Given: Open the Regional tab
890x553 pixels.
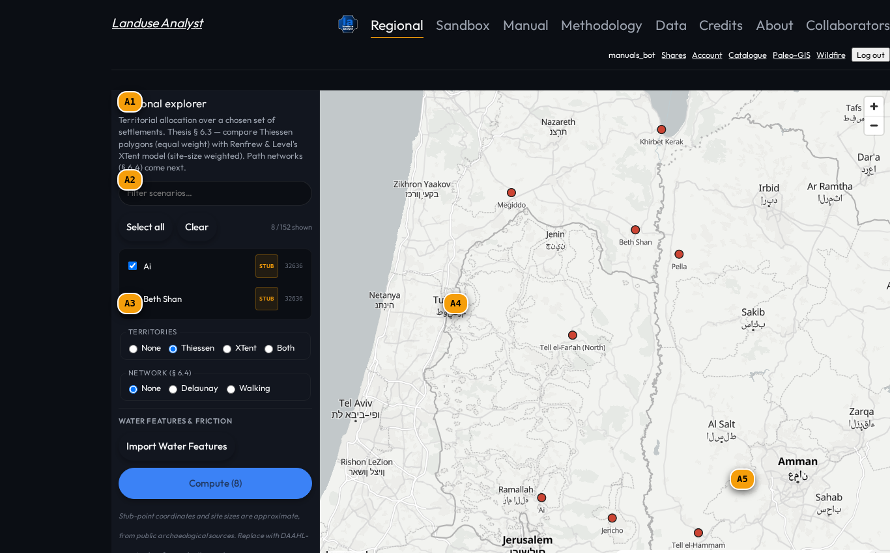Looking at the screenshot, I should point(397,25).
